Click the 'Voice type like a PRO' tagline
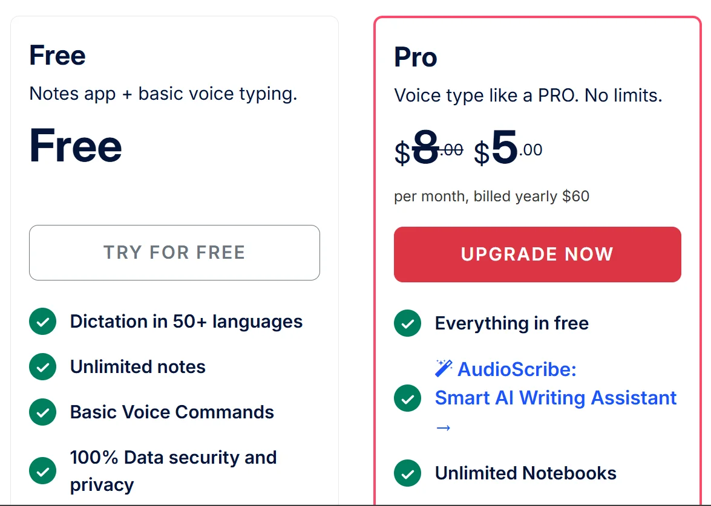This screenshot has width=711, height=506. pyautogui.click(x=528, y=96)
